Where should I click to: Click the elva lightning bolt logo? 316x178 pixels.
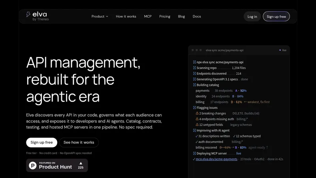[x=28, y=14]
